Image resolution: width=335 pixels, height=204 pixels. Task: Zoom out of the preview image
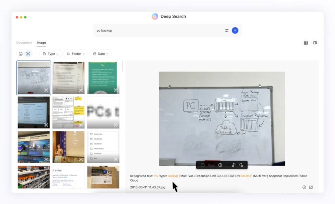[x=203, y=165]
